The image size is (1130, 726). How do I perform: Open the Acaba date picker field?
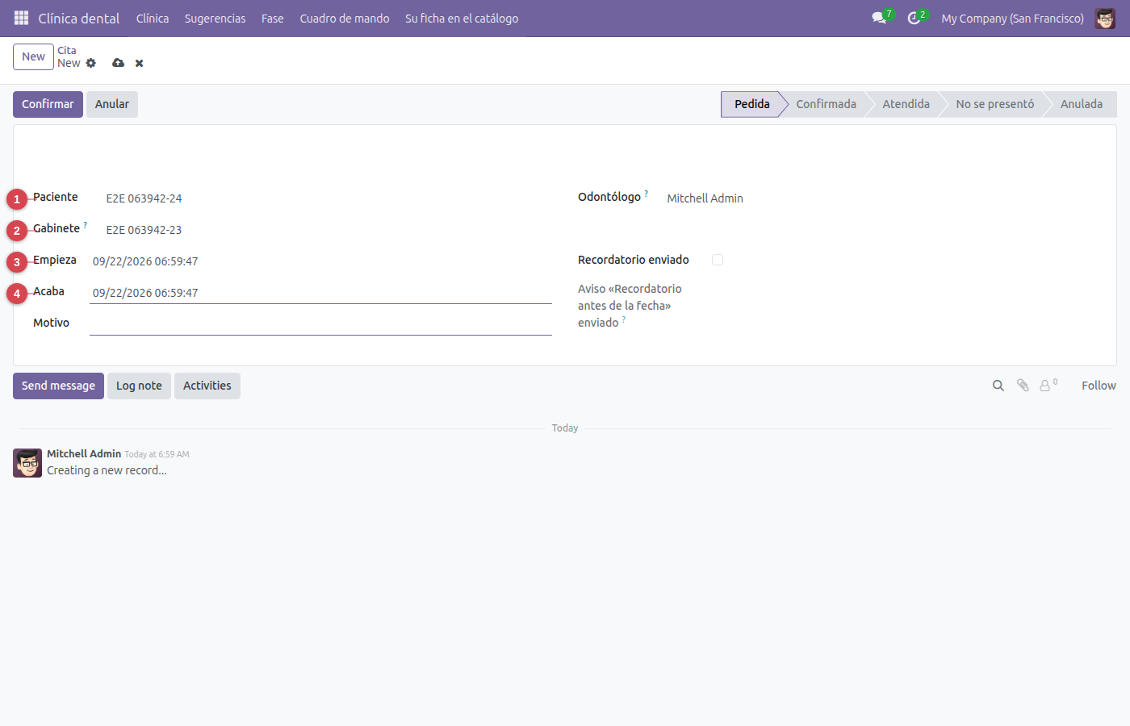320,293
